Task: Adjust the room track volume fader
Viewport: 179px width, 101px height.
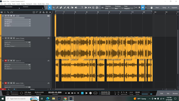Action: click(x=18, y=18)
